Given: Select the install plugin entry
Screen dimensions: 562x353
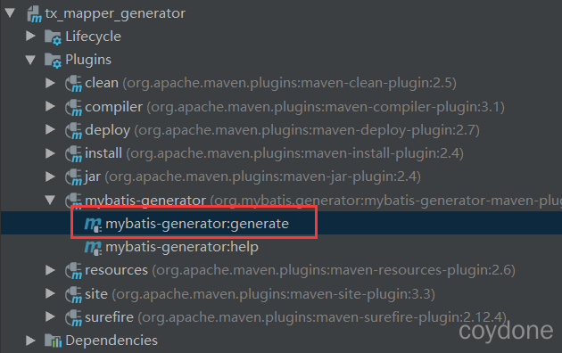Looking at the screenshot, I should tap(274, 153).
